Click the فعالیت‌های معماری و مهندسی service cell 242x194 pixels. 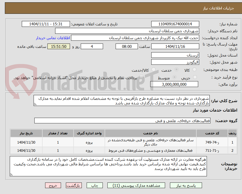pyautogui.click(x=150, y=150)
